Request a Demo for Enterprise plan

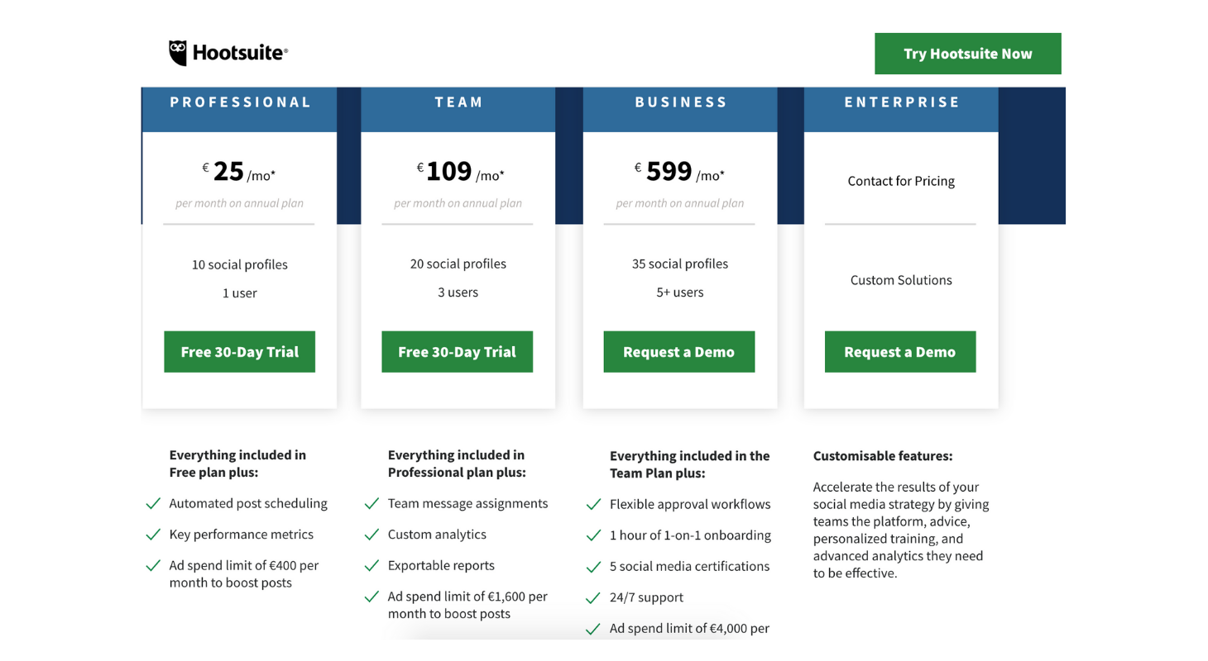tap(900, 352)
